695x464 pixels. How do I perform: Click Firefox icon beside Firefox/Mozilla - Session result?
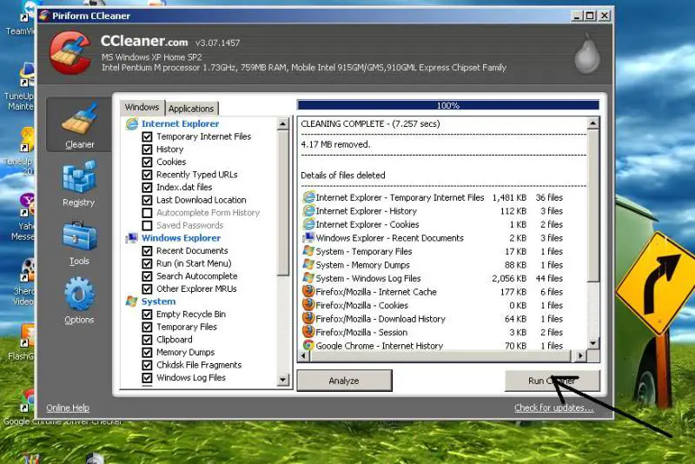point(308,332)
